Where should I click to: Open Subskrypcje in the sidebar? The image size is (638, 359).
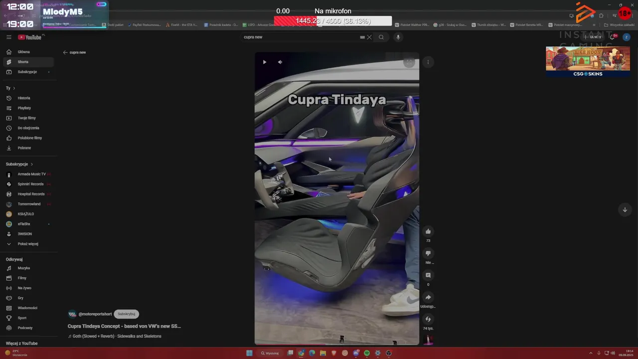pos(28,72)
